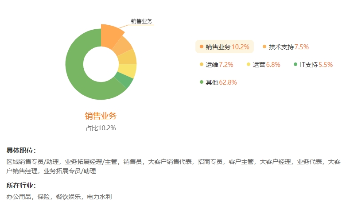Click the 销售业务 callout label above the chart
Image resolution: width=346 pixels, height=202 pixels.
coord(142,21)
